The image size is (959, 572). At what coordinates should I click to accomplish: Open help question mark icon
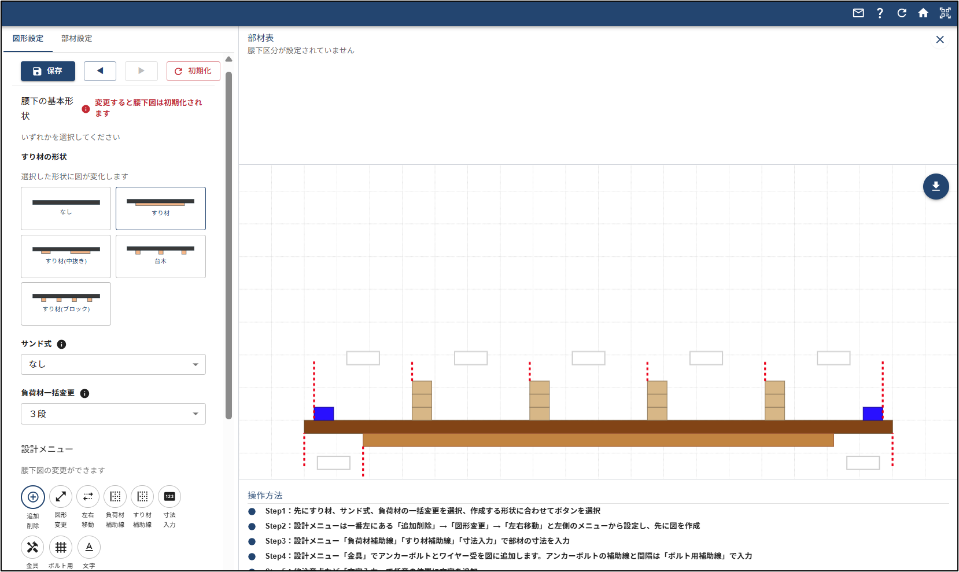tap(880, 13)
